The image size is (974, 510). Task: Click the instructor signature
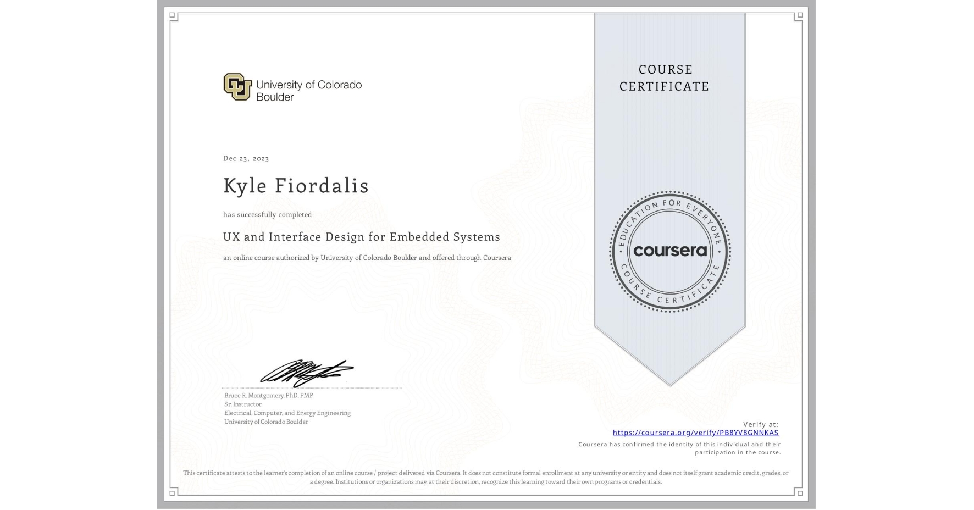coord(307,374)
